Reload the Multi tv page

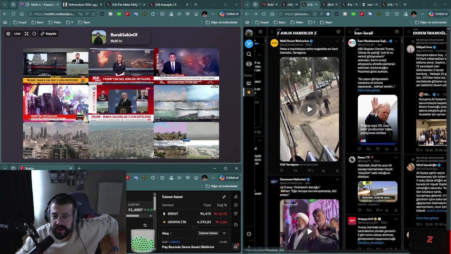[13, 14]
